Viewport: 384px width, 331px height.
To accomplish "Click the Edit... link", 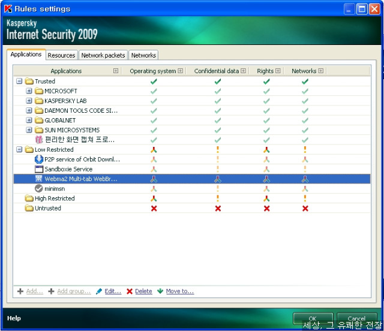I will (113, 291).
